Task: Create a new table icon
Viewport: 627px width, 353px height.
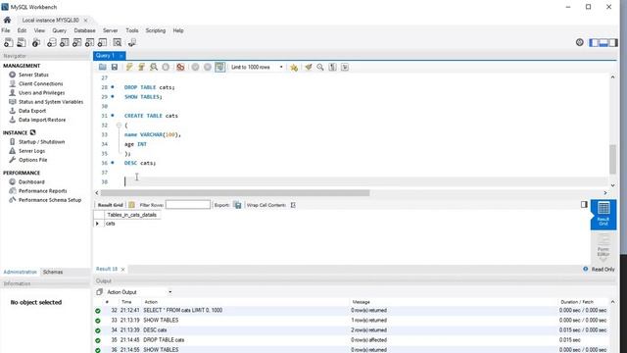Action: (x=64, y=42)
